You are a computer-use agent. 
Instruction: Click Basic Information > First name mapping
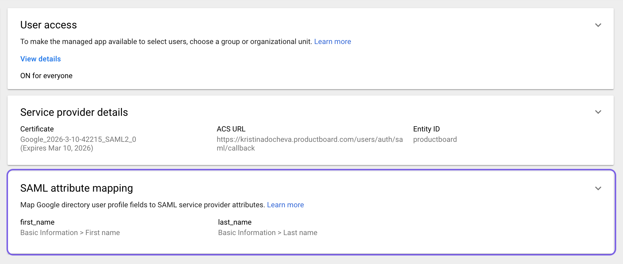(70, 233)
